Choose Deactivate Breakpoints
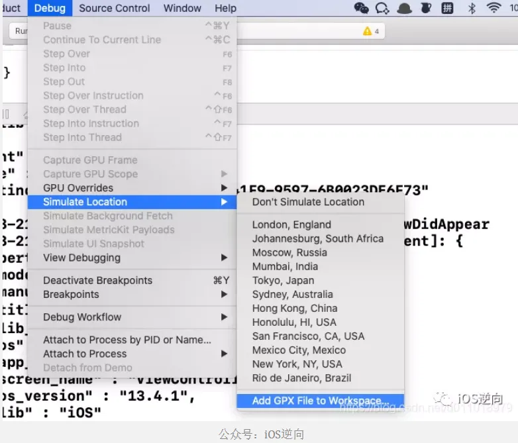 (x=132, y=281)
